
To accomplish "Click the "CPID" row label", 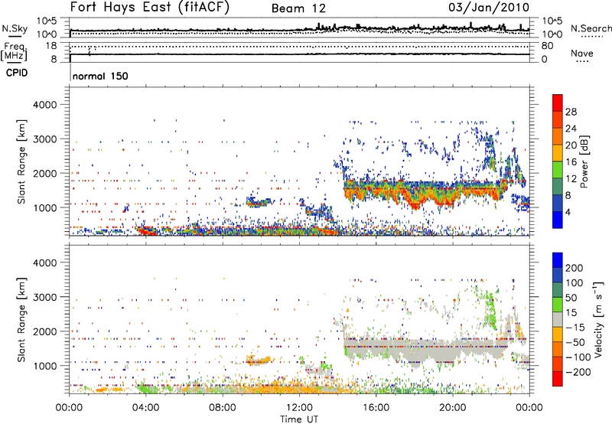I will click(x=17, y=73).
